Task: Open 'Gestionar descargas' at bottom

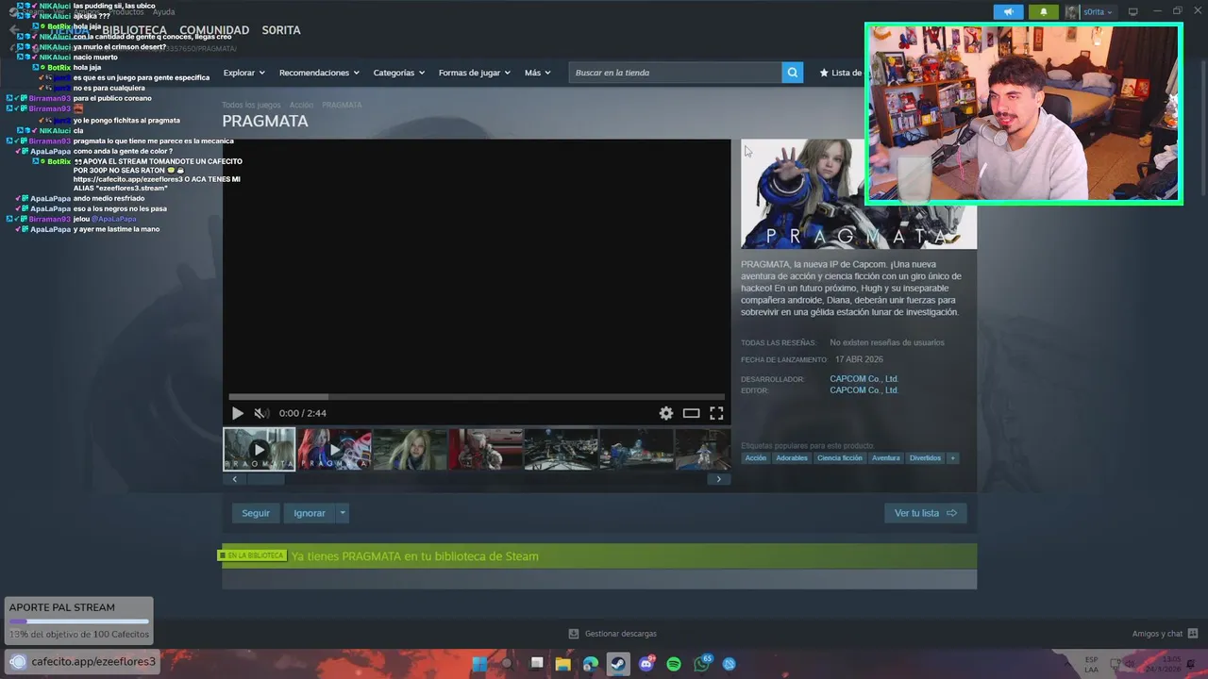Action: [x=612, y=634]
